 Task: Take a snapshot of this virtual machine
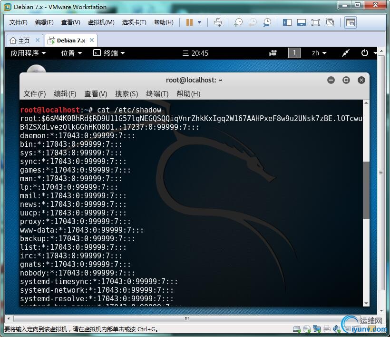coord(238,22)
